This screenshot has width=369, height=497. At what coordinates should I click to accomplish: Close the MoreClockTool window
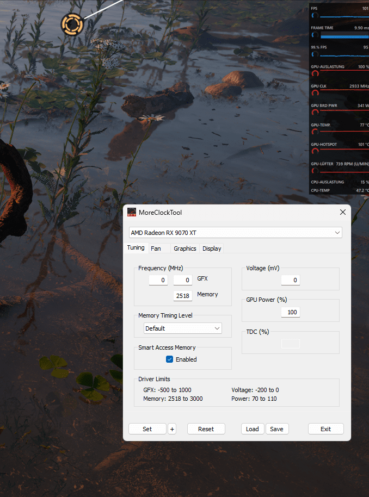[343, 212]
